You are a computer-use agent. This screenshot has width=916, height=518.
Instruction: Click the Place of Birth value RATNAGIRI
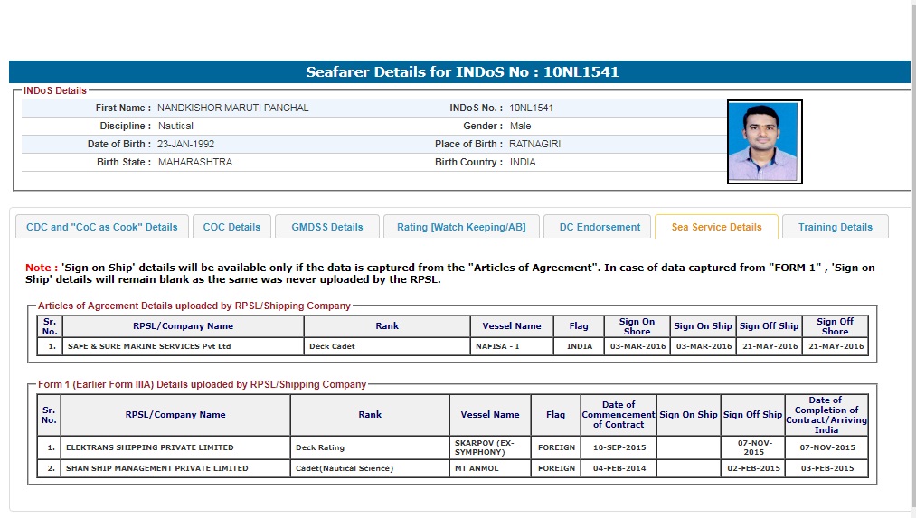tap(535, 144)
